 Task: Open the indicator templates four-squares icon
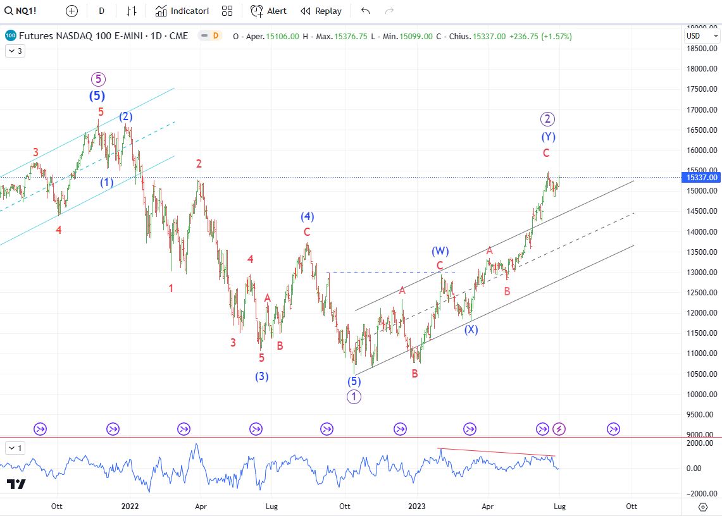(x=227, y=11)
